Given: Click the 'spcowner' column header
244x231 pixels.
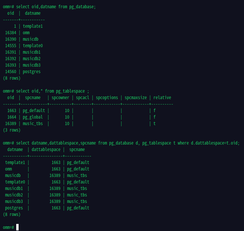Looking at the screenshot, I should [x=60, y=98].
